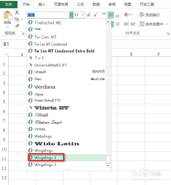
Task: Open the Paste options arrow under 粘贴
Action: coord(8,27)
